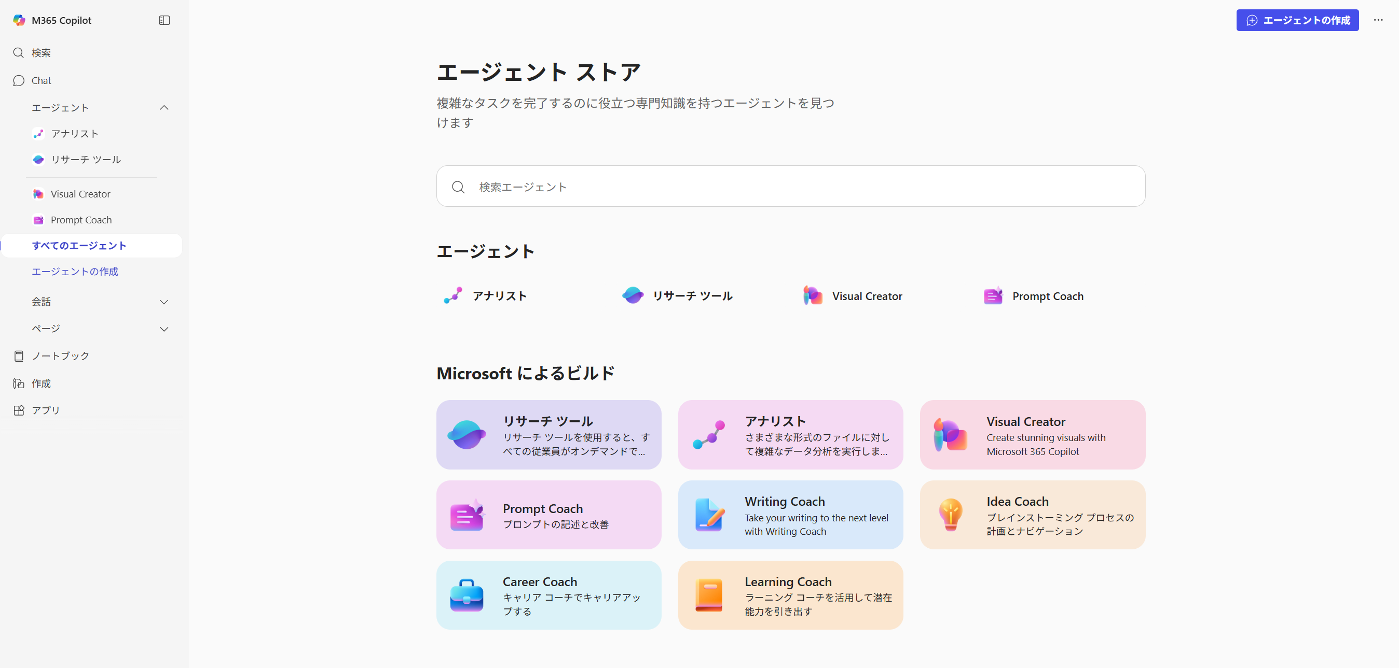Click the M365 Copilot logo icon
The height and width of the screenshot is (668, 1399).
click(19, 20)
